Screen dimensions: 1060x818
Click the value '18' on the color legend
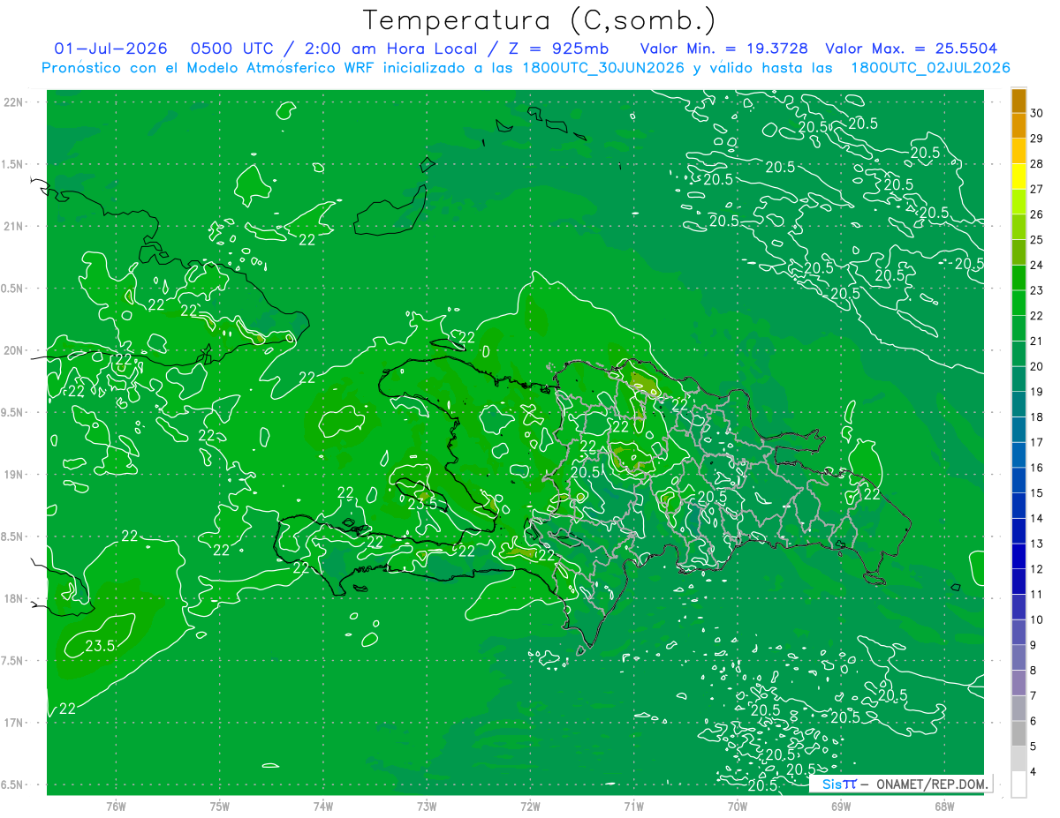click(x=1036, y=417)
